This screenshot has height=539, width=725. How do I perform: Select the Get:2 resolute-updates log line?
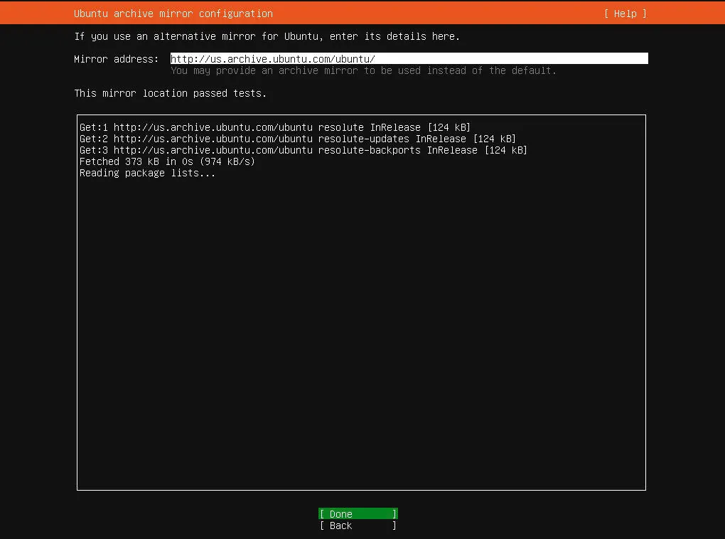point(297,139)
